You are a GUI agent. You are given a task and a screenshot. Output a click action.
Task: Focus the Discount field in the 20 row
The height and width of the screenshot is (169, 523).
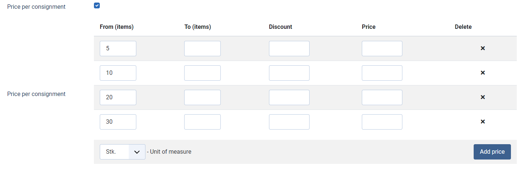point(289,97)
